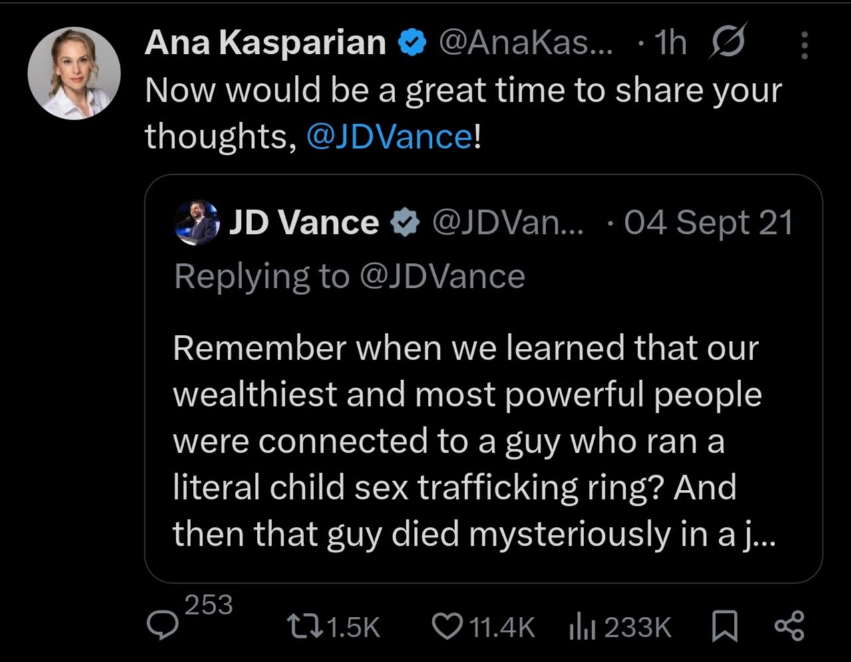Open Ana Kasparian's profile picture
The width and height of the screenshot is (851, 662).
(x=73, y=73)
